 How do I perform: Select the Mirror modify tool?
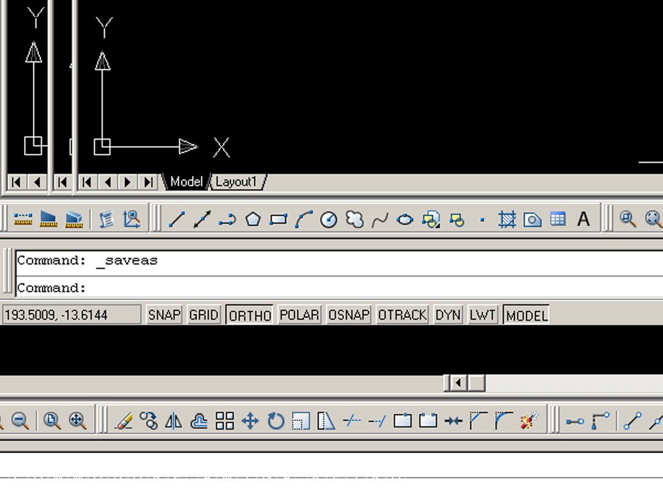tap(174, 421)
